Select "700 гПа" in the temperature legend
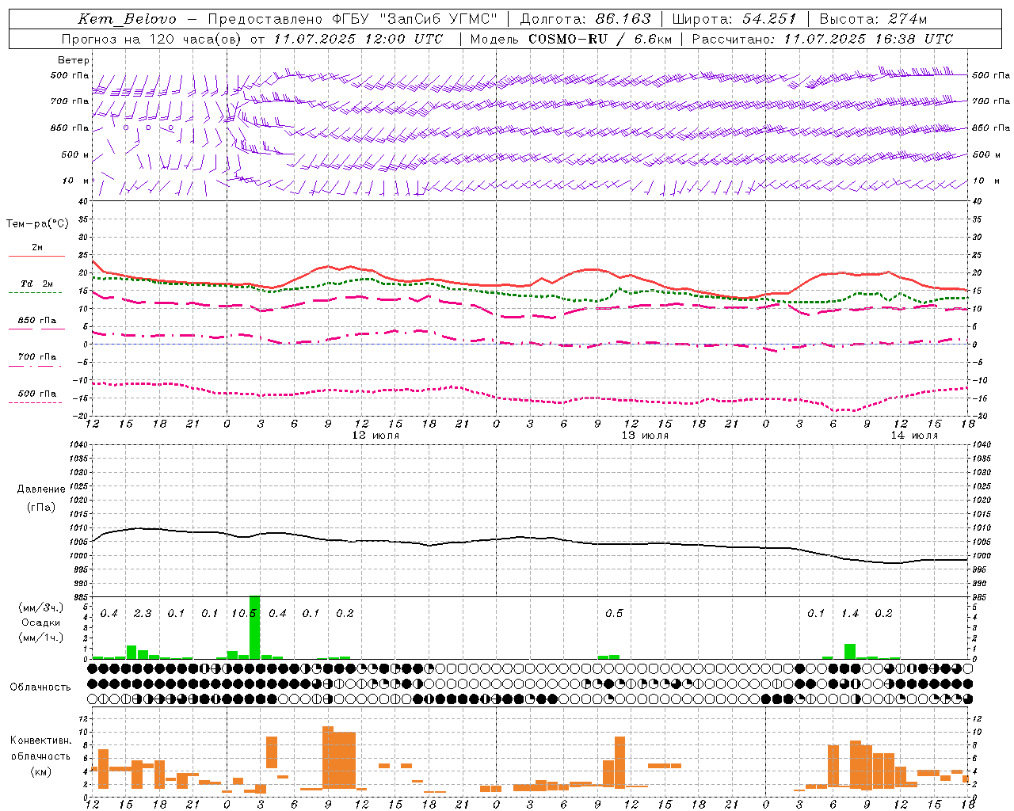Viewport: 1014px width, 811px height. point(37,357)
